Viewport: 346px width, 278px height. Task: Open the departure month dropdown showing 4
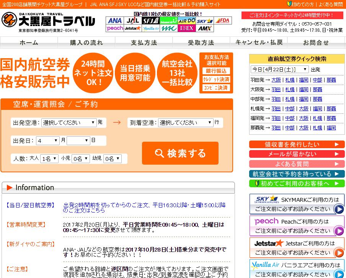pyautogui.click(x=48, y=141)
